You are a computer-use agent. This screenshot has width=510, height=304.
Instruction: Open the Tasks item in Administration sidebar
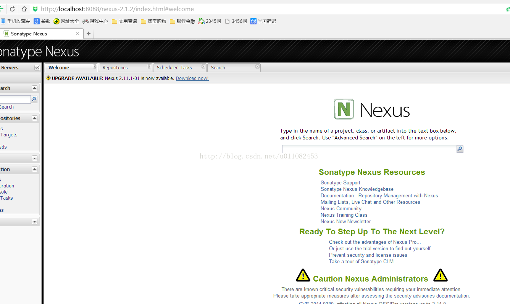[x=6, y=198]
